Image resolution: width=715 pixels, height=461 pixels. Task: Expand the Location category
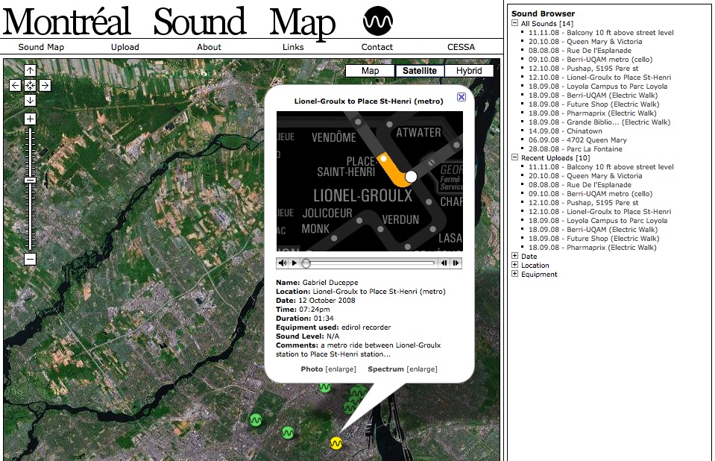[x=514, y=265]
